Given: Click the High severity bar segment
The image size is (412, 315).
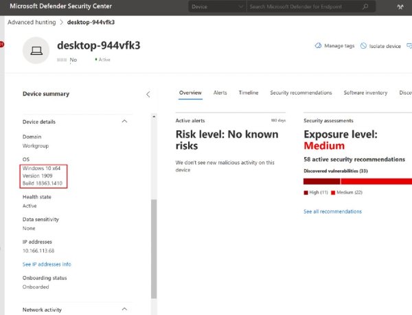Looking at the screenshot, I should (x=321, y=181).
